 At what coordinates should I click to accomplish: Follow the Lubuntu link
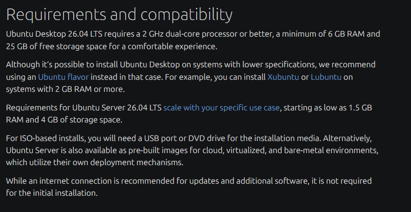(x=326, y=77)
